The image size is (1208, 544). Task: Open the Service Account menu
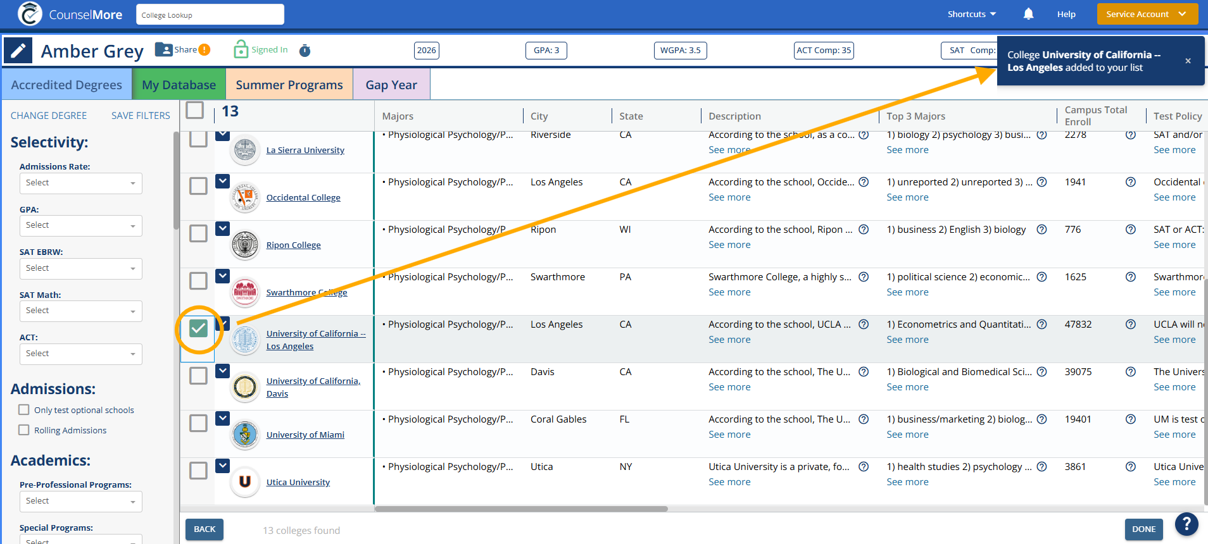1147,14
